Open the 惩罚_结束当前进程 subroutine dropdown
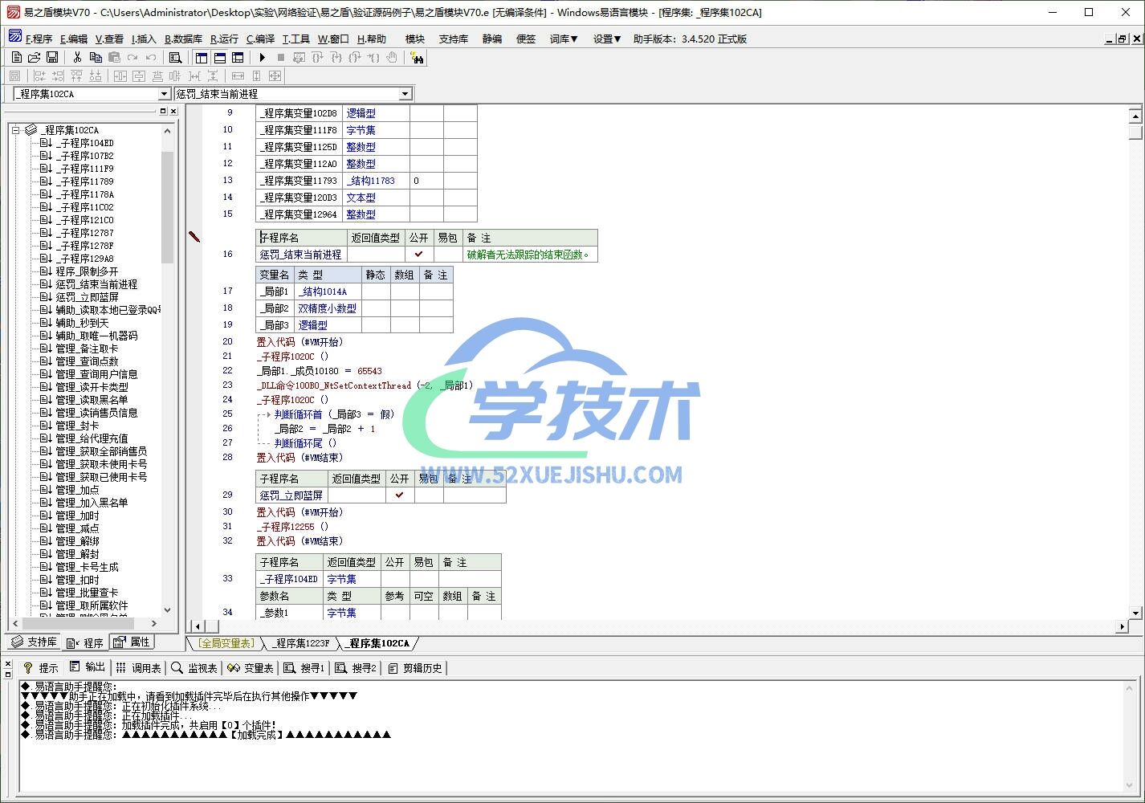 (x=405, y=94)
